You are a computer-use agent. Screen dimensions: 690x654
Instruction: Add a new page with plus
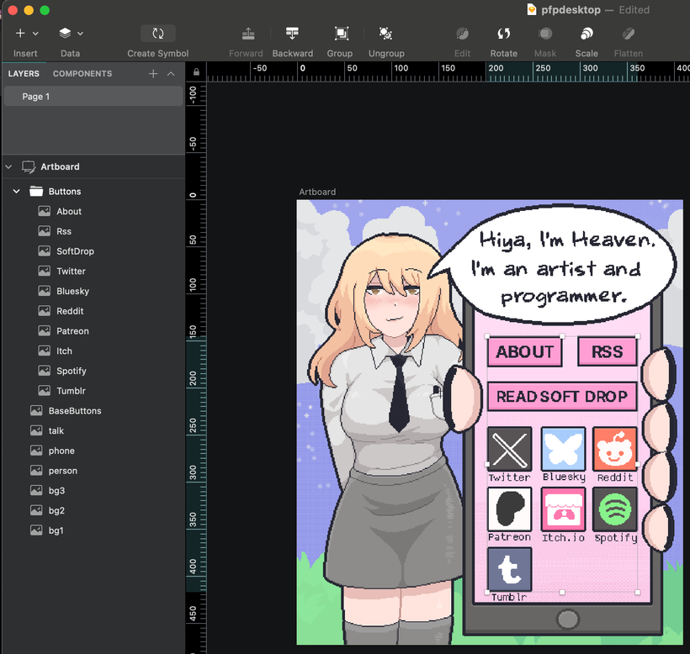[x=153, y=74]
